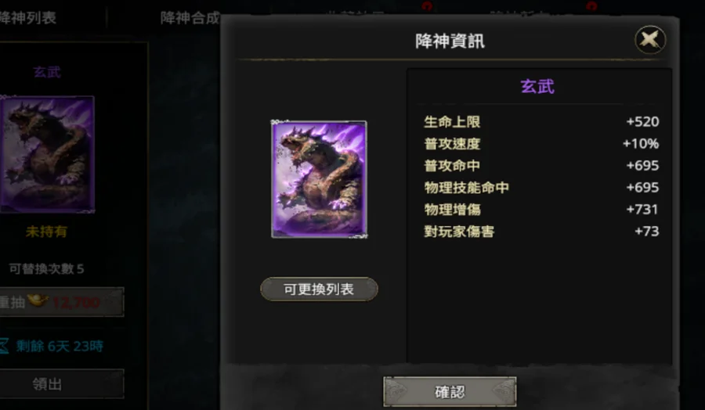The height and width of the screenshot is (410, 705).
Task: Select the 生命上限 +520 stat row
Action: tap(541, 122)
